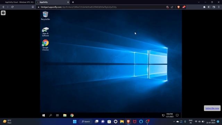This screenshot has height=125, width=222.
Task: Open Microsoft Store on host taskbar
Action: pos(109,122)
